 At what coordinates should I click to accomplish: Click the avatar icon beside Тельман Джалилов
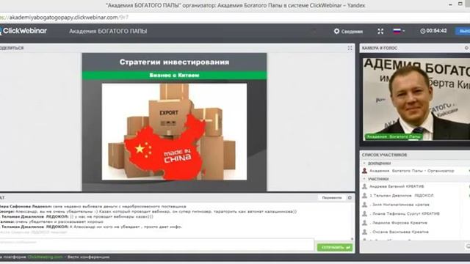coord(364,196)
